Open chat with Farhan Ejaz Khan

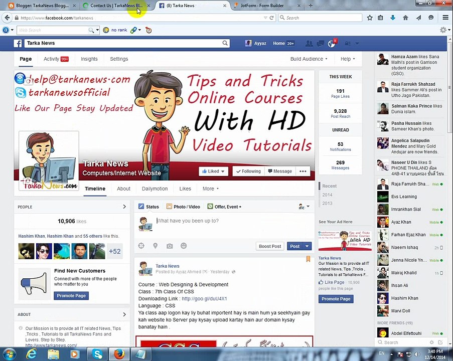click(410, 235)
